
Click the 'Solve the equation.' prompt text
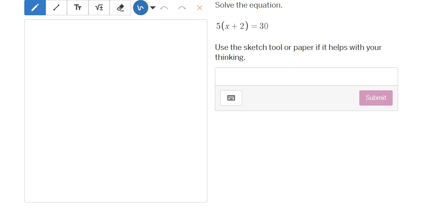(249, 5)
